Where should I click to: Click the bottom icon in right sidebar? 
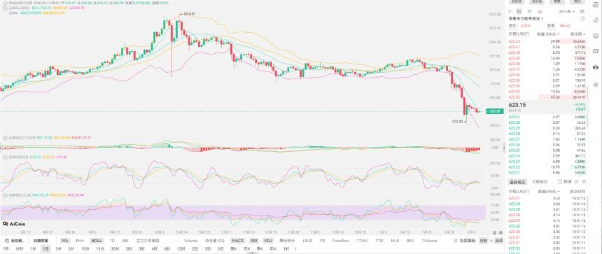click(596, 85)
